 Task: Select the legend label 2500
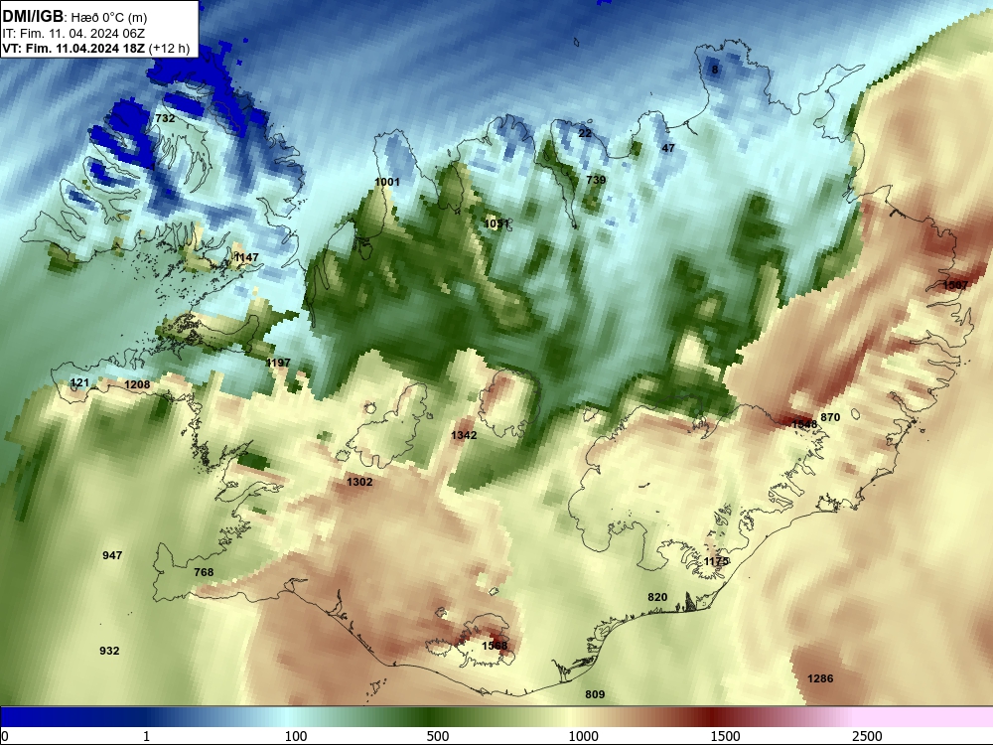point(867,736)
